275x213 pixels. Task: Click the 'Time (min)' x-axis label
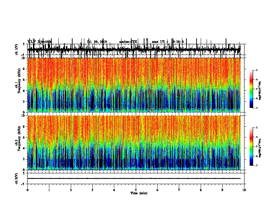click(139, 193)
